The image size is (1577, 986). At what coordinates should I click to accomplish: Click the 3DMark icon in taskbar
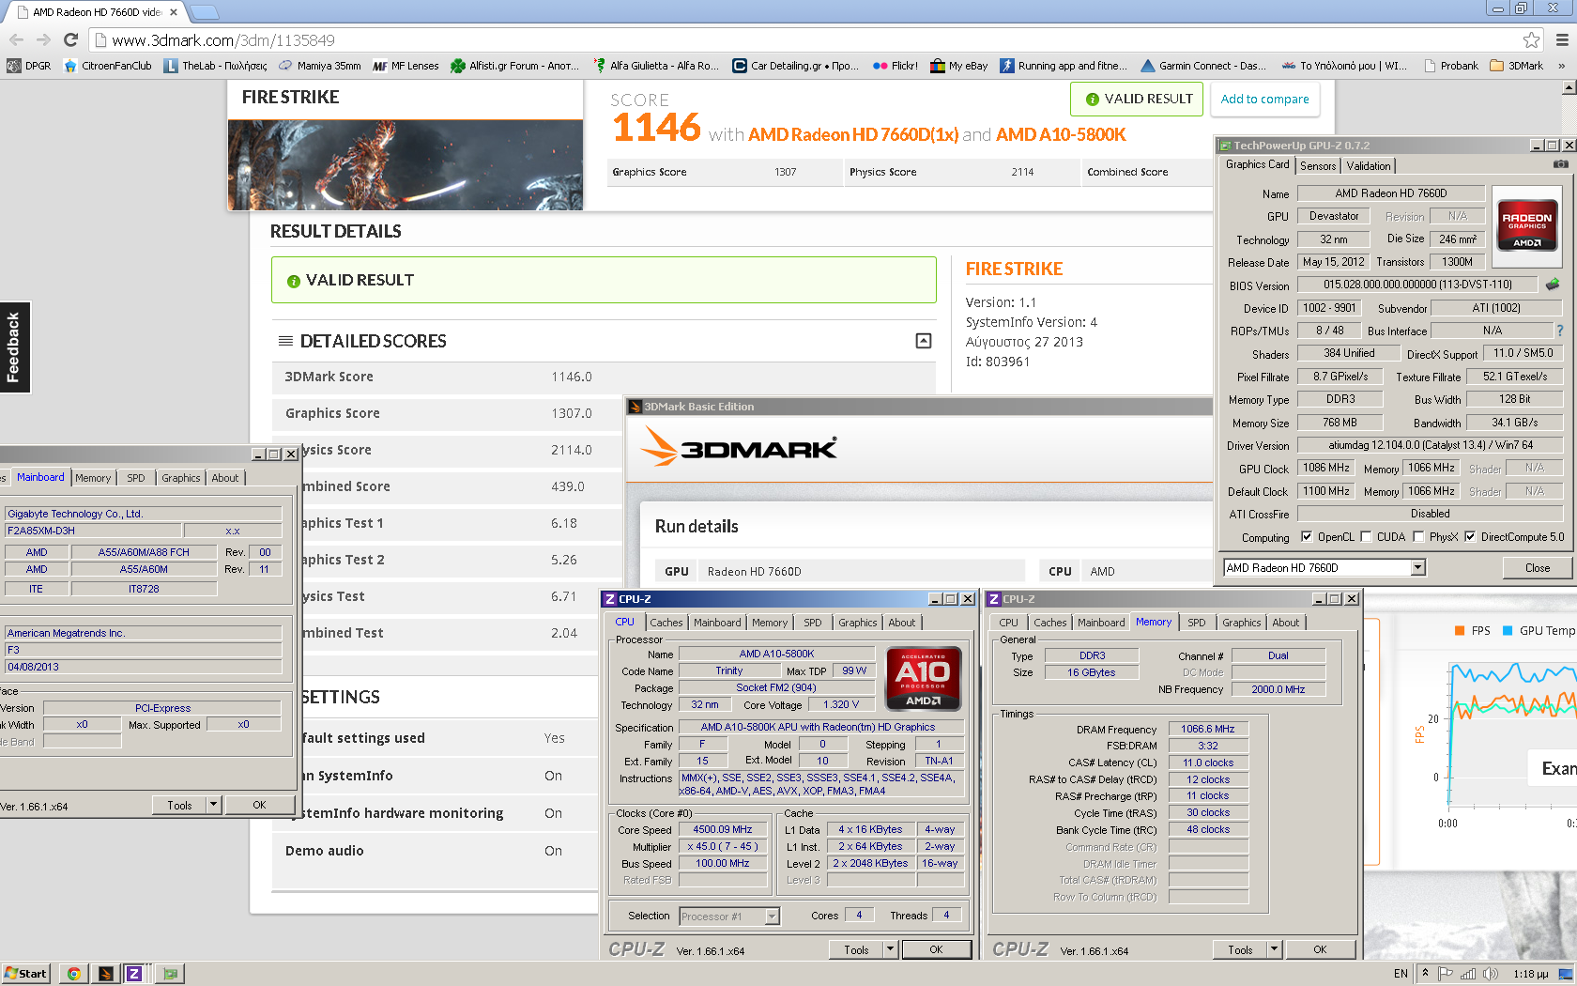(106, 974)
